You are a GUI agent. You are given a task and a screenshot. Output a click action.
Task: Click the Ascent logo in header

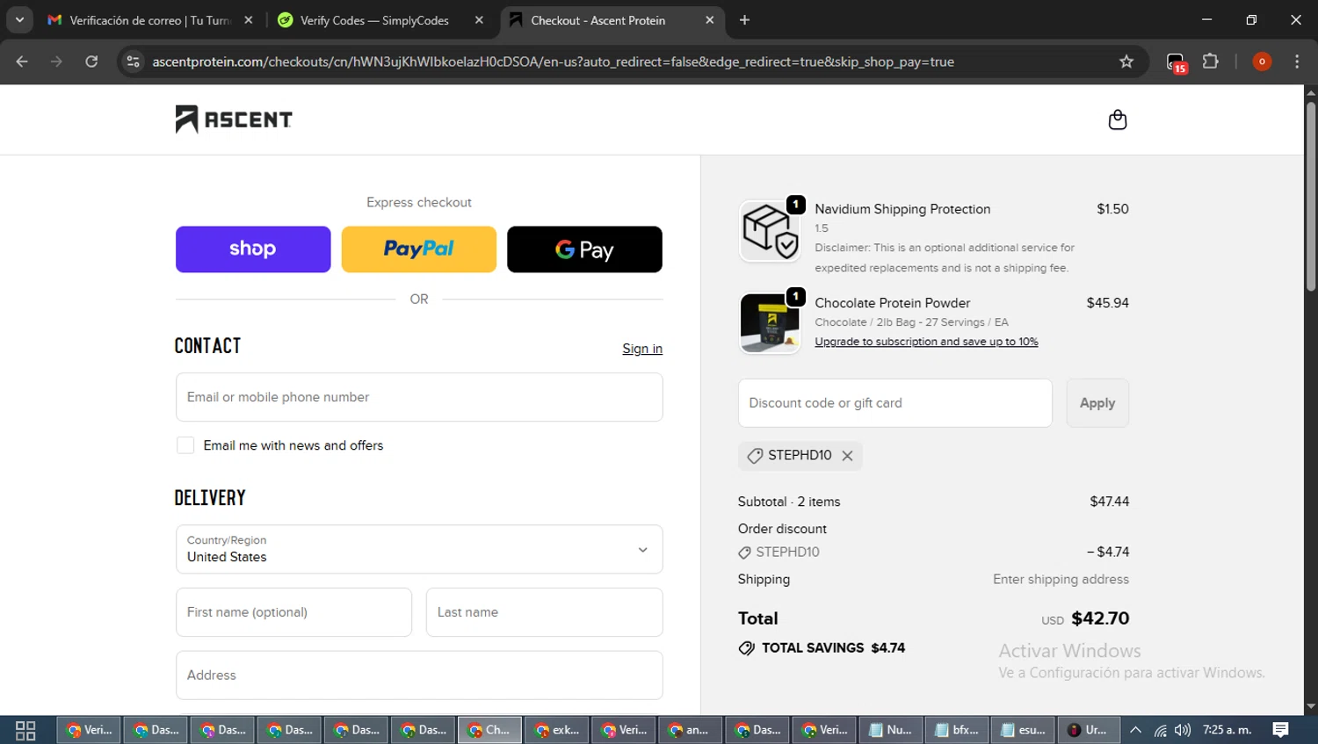pos(234,119)
